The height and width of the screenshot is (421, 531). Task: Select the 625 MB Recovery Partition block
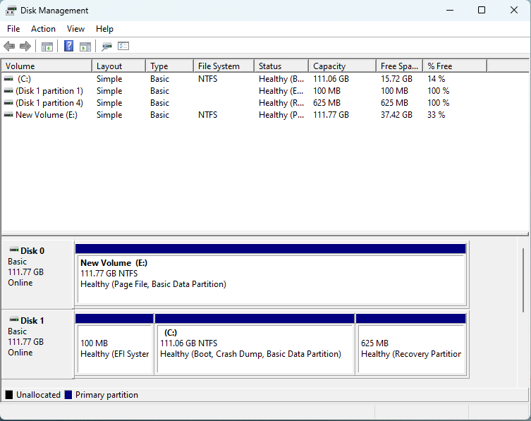(x=411, y=349)
